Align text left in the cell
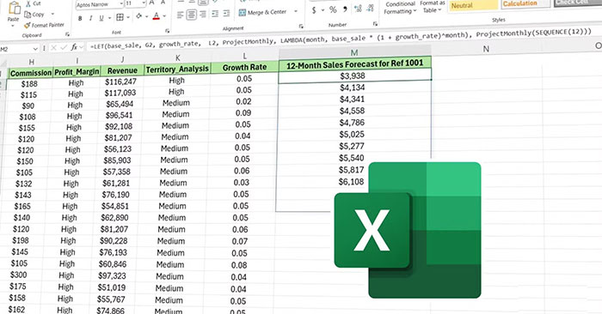 (x=180, y=15)
